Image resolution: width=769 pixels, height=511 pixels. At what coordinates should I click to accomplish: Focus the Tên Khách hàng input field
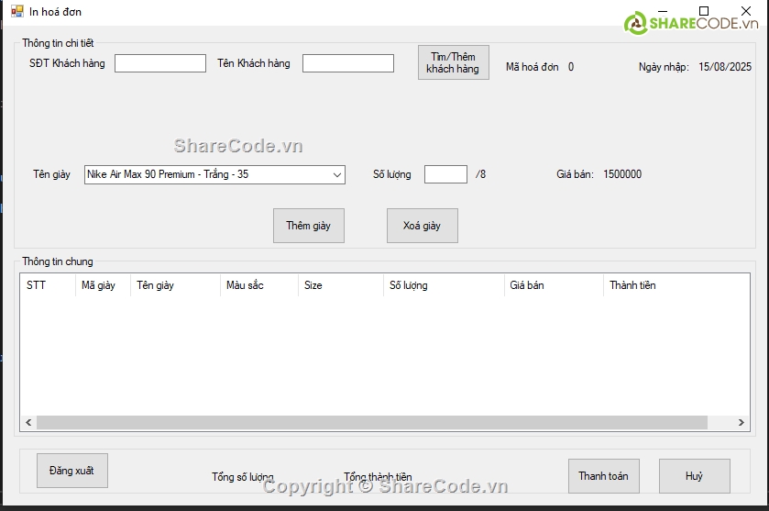click(348, 63)
